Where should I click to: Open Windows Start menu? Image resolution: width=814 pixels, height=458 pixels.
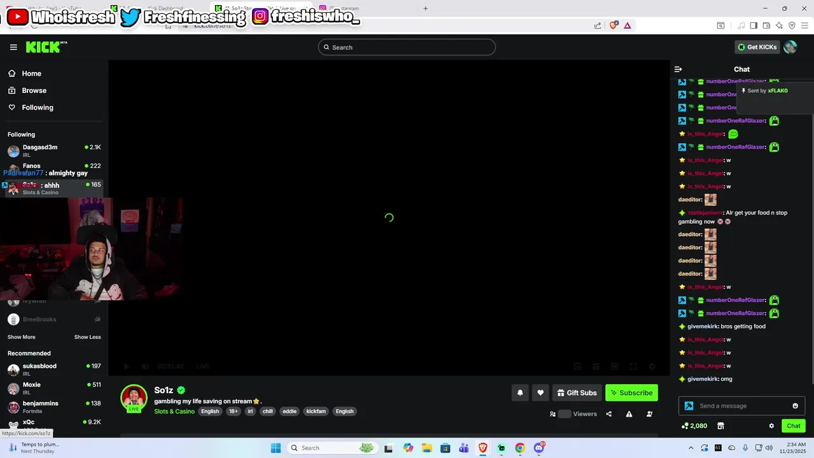[x=275, y=448]
